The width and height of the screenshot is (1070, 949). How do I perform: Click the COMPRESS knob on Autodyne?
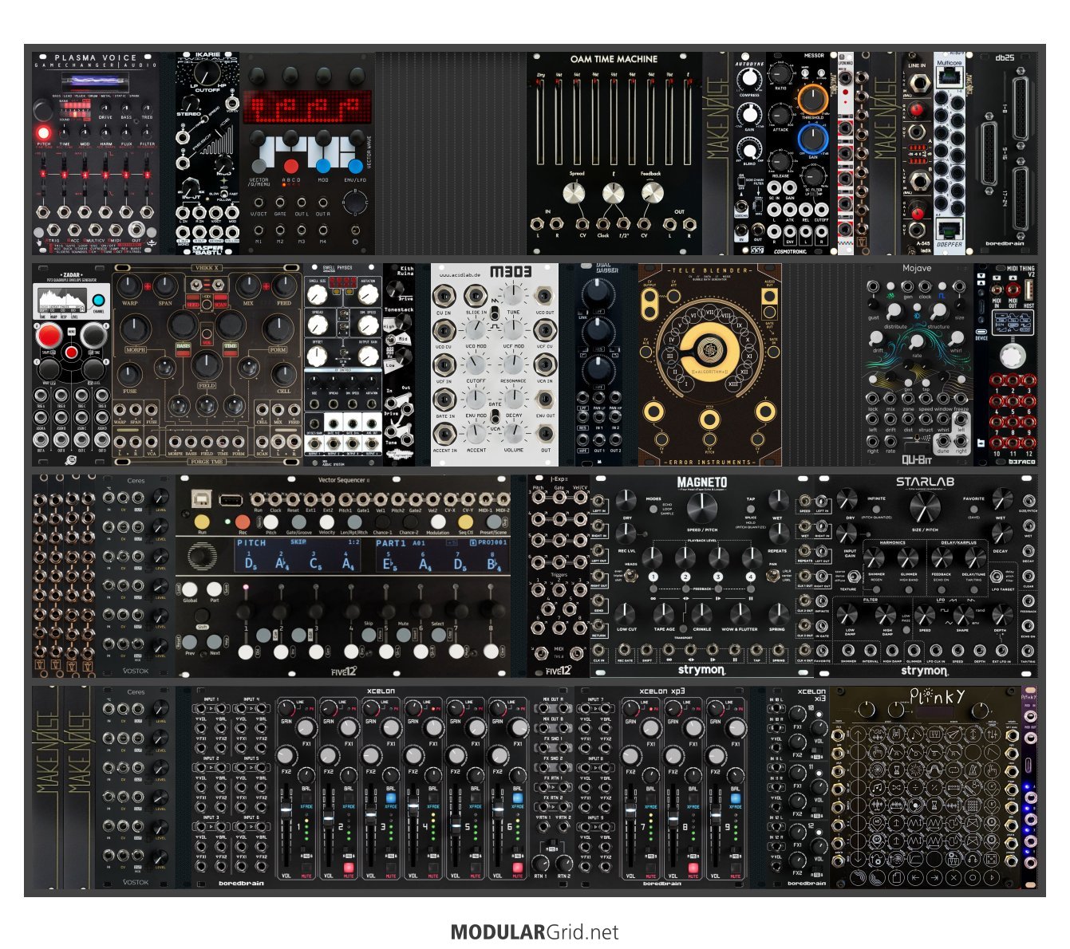pos(748,79)
